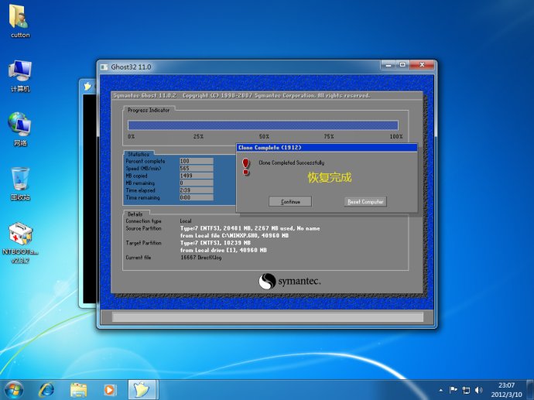Screen dimensions: 534x400
Task: Open the Computer (计算机) desktop icon
Action: 20,77
